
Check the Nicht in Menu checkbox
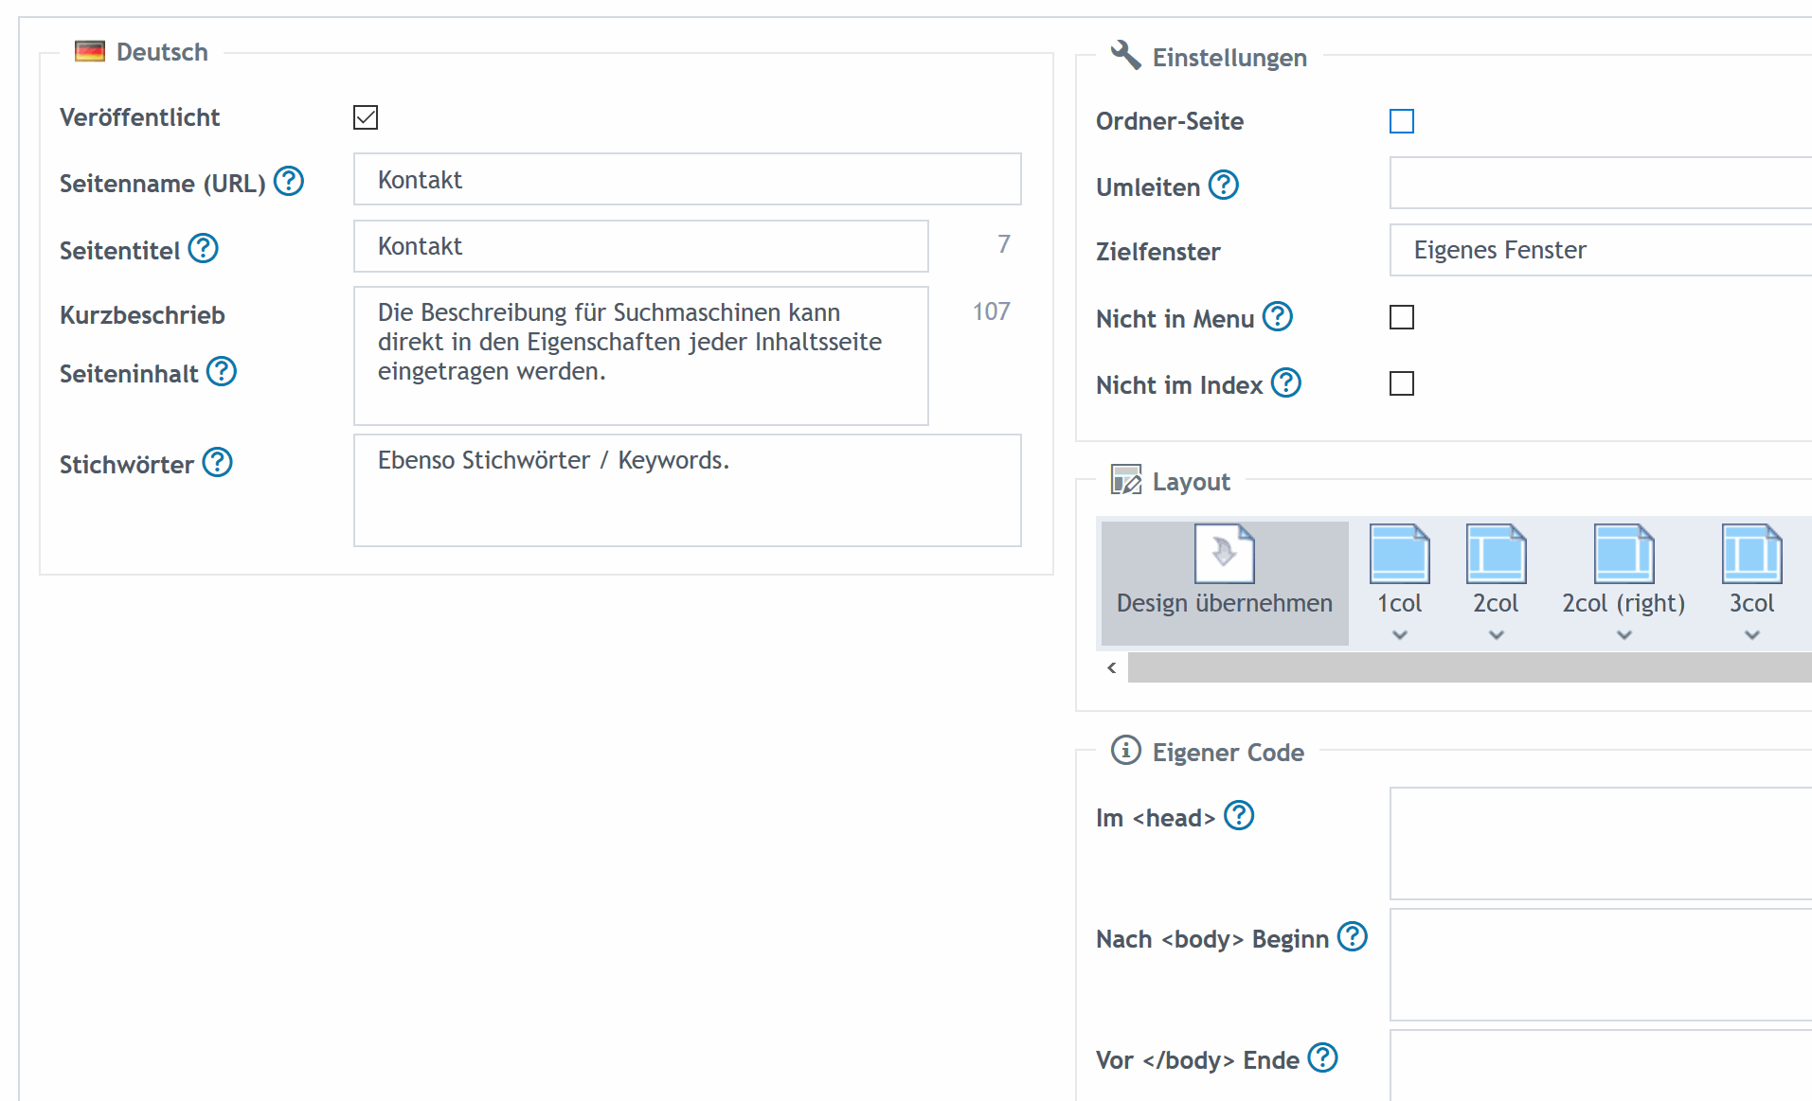pos(1402,317)
